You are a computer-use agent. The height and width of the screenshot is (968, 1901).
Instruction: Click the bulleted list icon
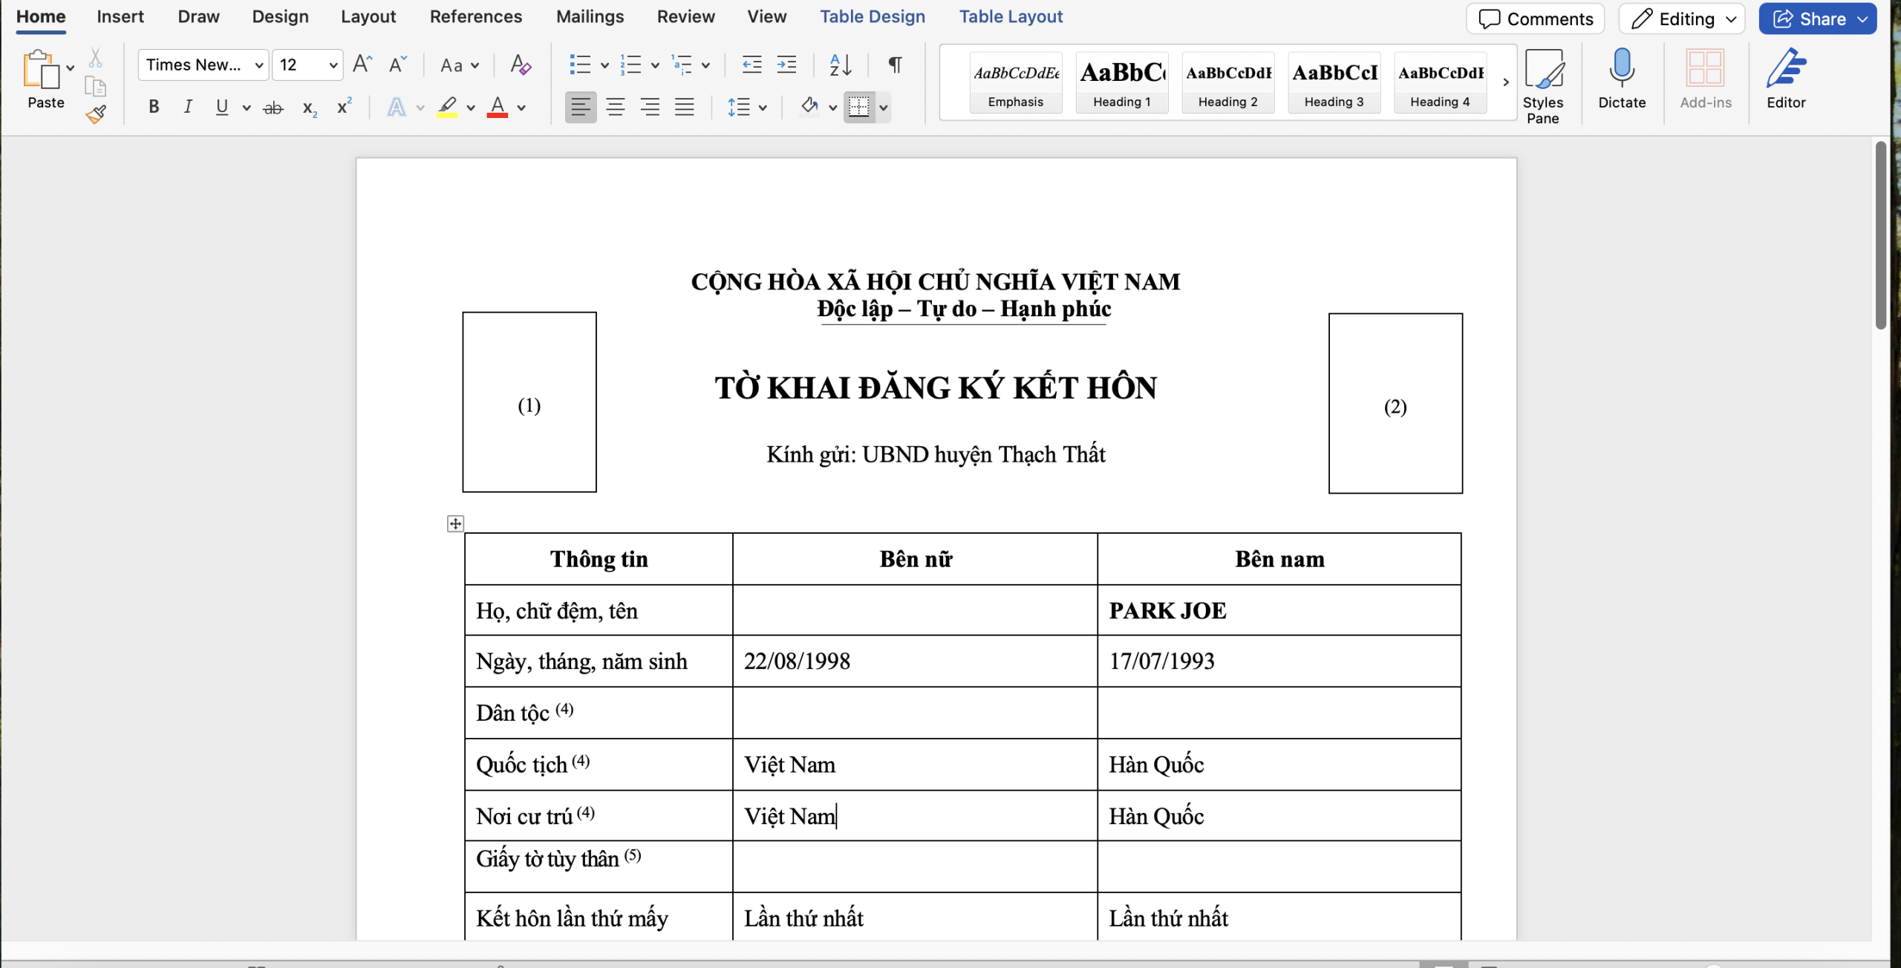(x=580, y=65)
